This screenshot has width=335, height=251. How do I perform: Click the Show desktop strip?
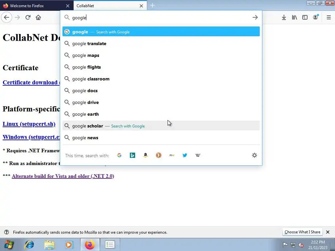pos(333,244)
